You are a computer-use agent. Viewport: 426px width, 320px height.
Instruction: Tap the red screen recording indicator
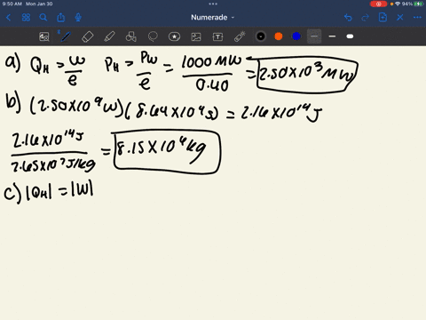(x=378, y=4)
